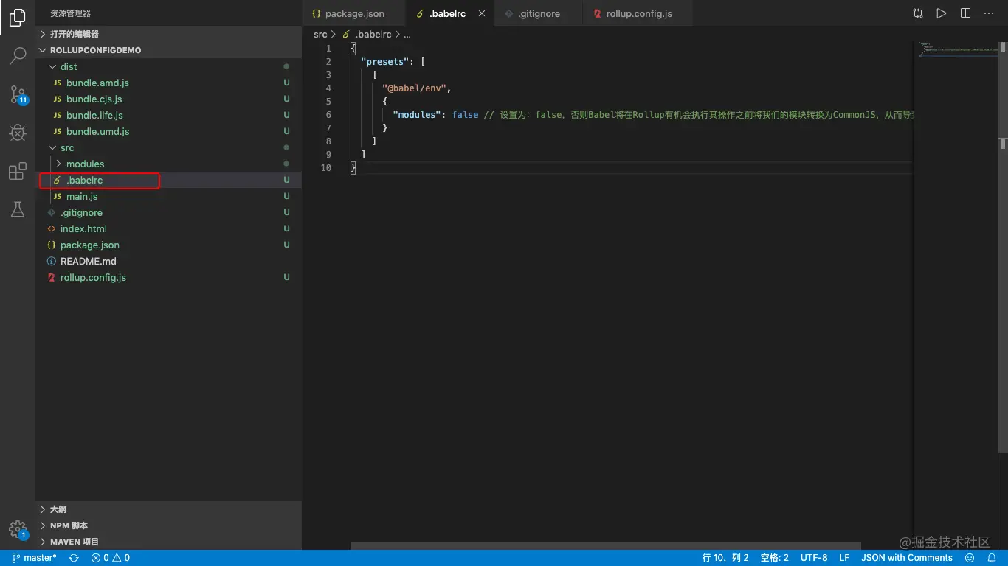Open the Search view icon
This screenshot has height=566, width=1008.
[18, 56]
